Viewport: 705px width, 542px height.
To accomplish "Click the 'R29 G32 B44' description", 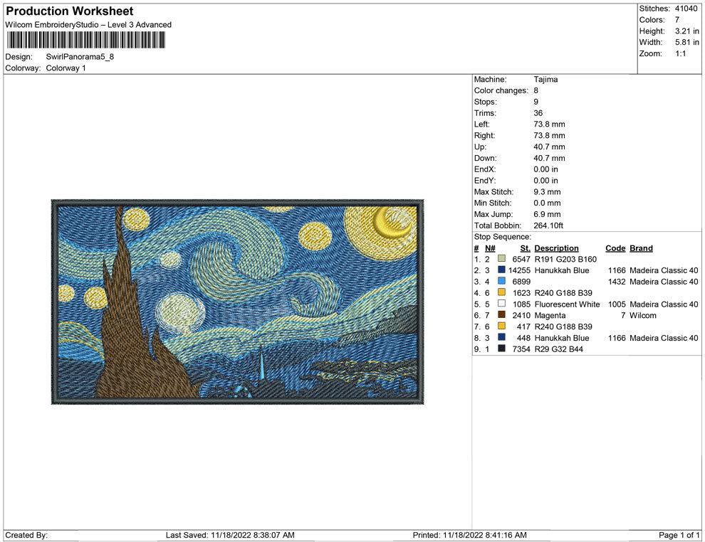I will pyautogui.click(x=559, y=349).
